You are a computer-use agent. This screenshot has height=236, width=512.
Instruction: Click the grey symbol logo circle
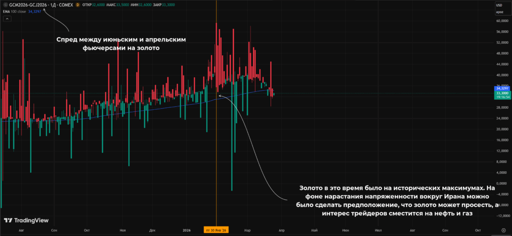coord(5,5)
